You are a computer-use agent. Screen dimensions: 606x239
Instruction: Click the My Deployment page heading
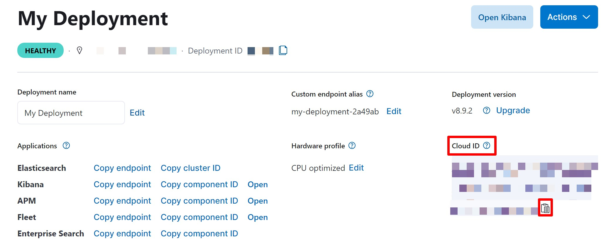point(93,19)
